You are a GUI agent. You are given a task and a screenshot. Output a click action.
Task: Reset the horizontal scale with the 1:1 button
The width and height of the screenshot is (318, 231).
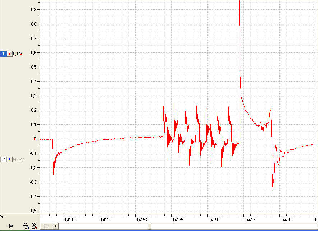point(46,226)
